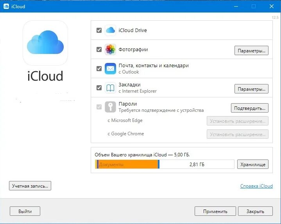This screenshot has width=281, height=224.
Task: Click the 'с Microsoft Edge' label
Action: point(125,120)
